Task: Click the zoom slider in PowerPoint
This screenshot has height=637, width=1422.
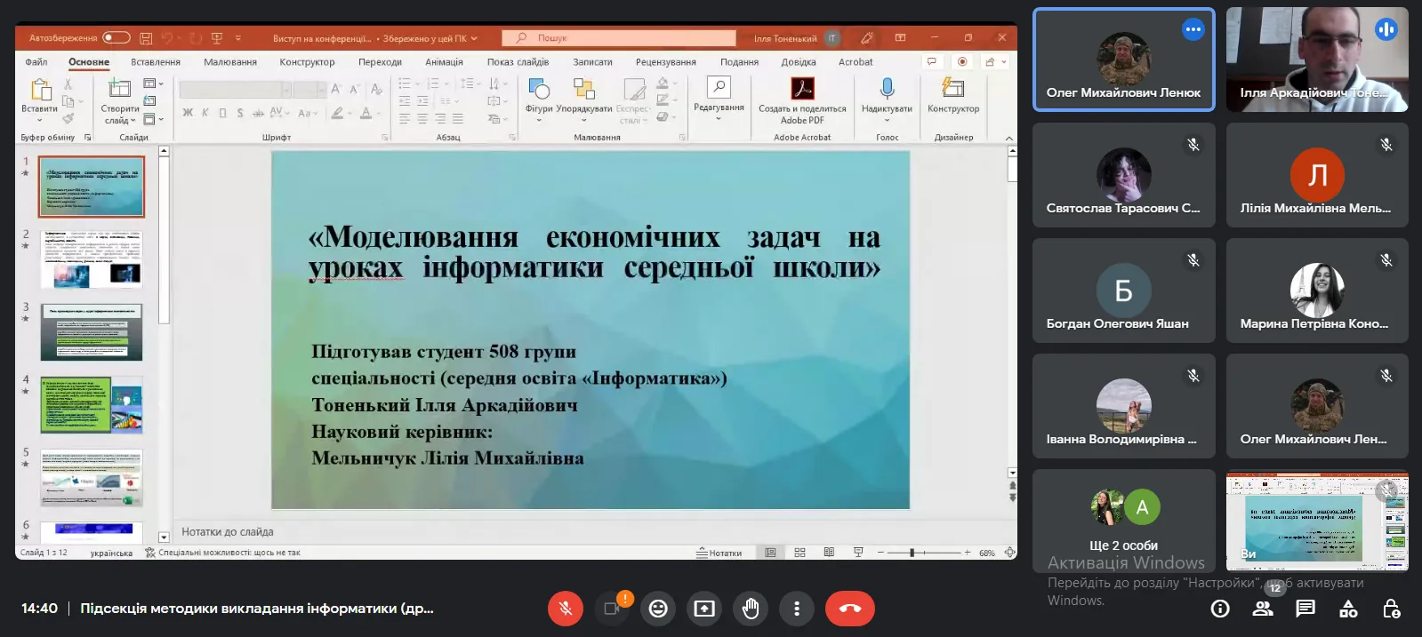Action: (924, 553)
